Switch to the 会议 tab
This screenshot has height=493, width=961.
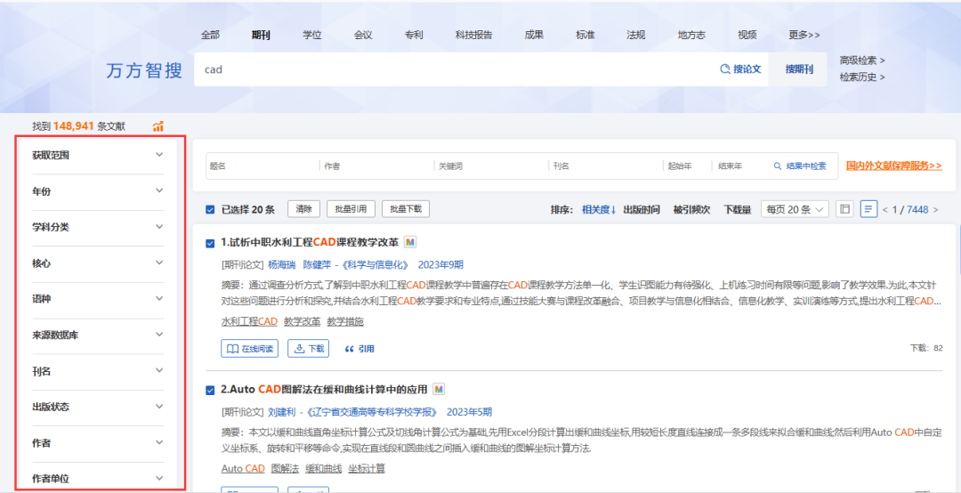(363, 35)
